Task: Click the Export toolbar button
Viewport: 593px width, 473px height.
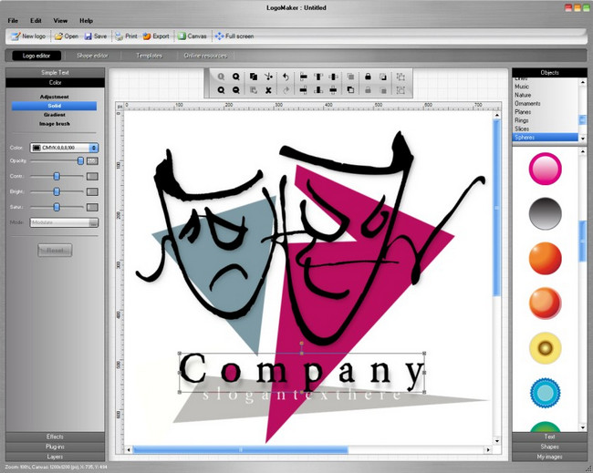Action: [x=156, y=36]
